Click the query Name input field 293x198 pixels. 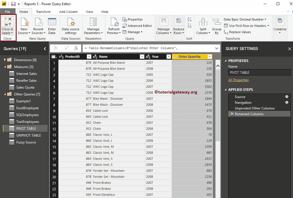click(x=259, y=73)
